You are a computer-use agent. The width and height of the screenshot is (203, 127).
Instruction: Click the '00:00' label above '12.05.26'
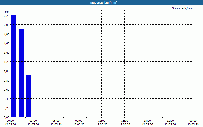pos(10,121)
